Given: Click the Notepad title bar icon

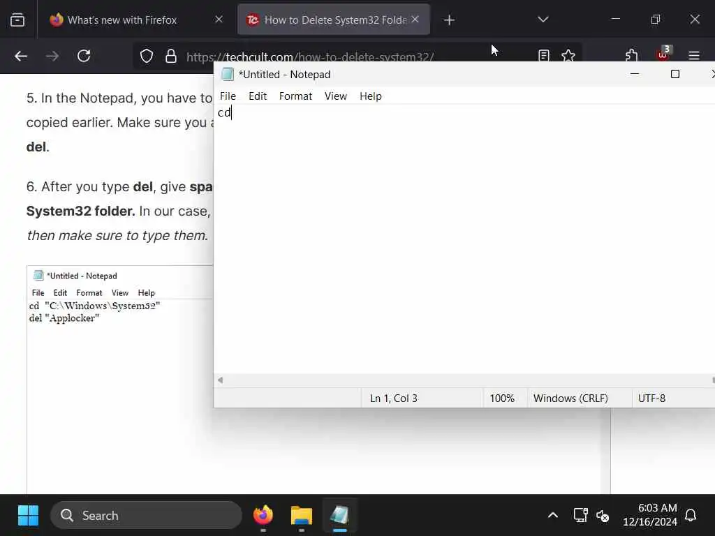Looking at the screenshot, I should (x=228, y=74).
